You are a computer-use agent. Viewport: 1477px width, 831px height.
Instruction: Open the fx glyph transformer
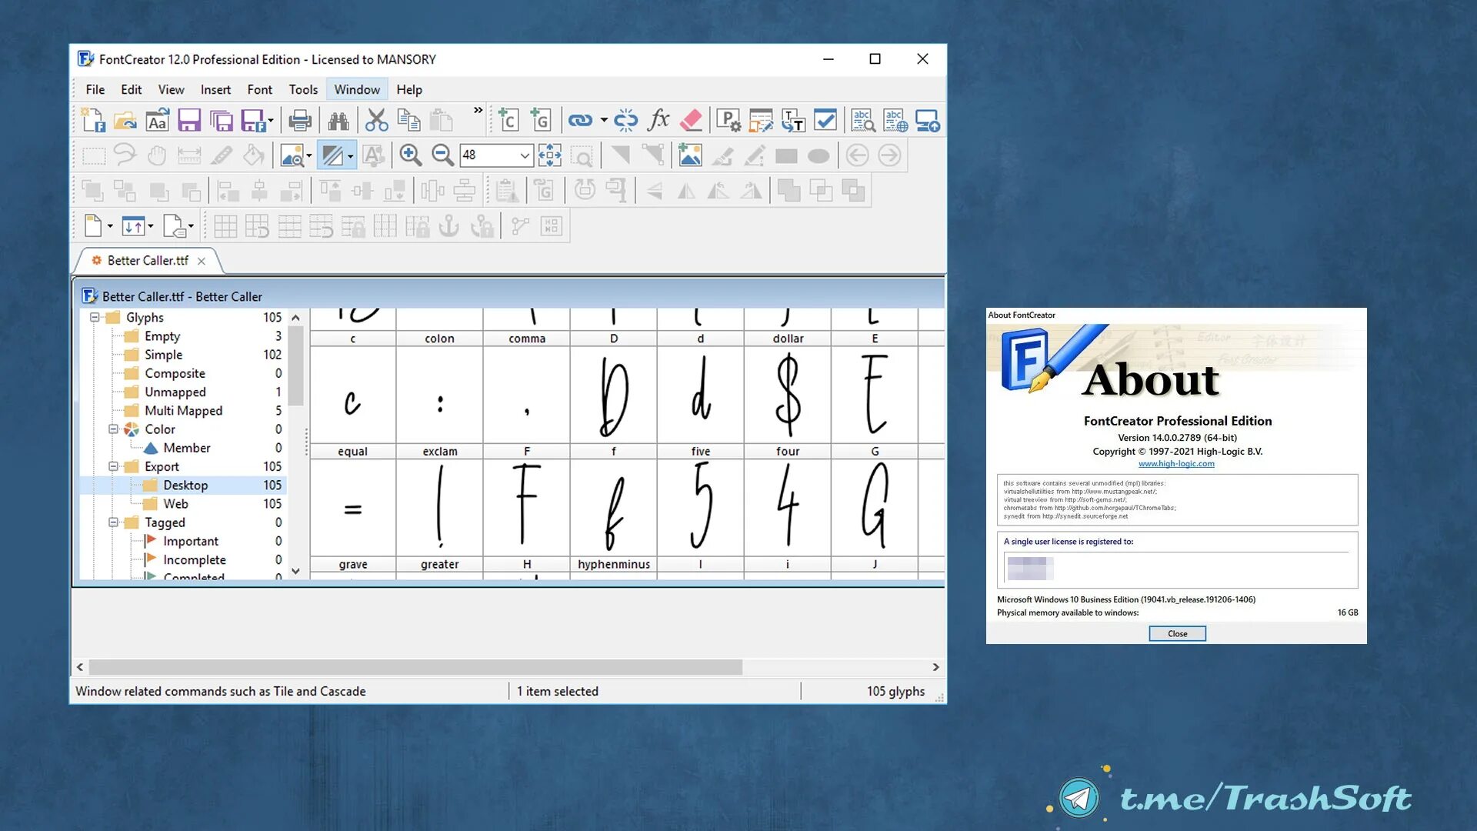coord(658,121)
